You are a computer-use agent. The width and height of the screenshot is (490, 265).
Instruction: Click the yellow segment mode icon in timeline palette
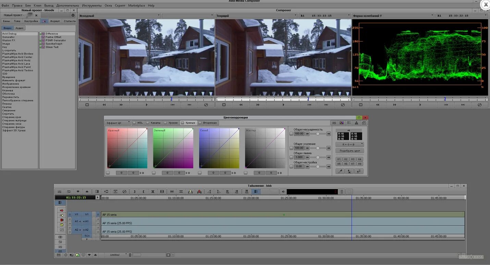[62, 225]
